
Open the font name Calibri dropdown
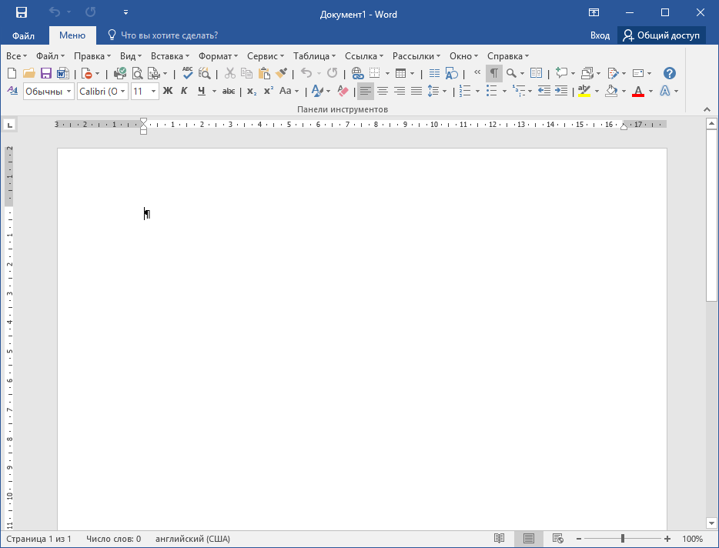[122, 92]
